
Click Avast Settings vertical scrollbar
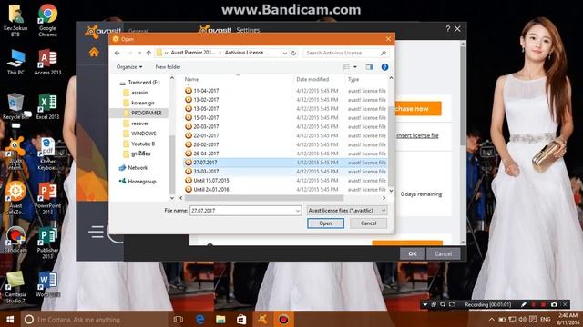coord(463,95)
